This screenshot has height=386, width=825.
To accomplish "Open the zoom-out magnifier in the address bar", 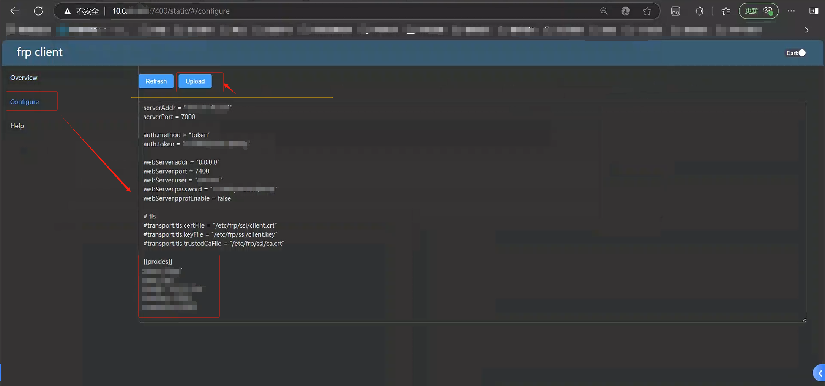I will pyautogui.click(x=604, y=11).
